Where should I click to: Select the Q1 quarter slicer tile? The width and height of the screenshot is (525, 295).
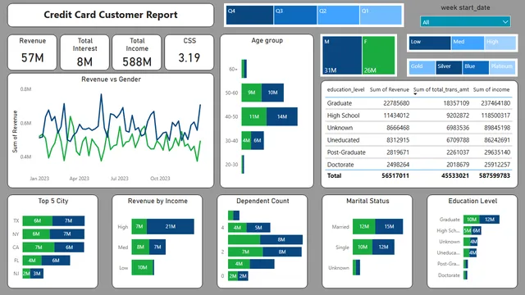click(x=381, y=15)
